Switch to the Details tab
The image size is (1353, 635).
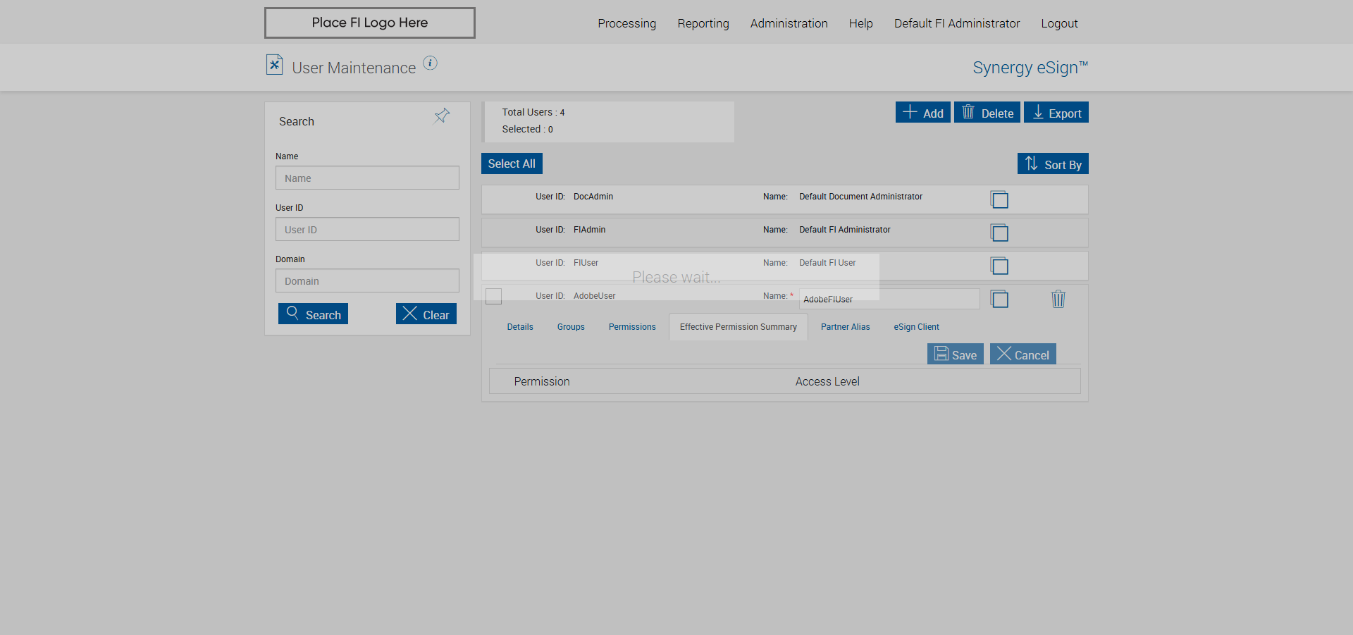[x=520, y=327]
